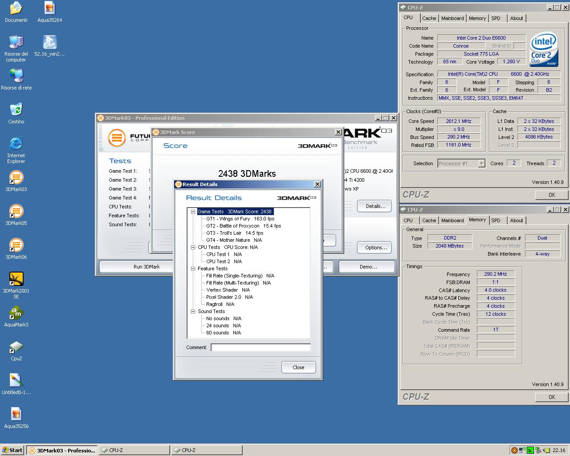Screen dimensions: 570x456
Task: Click system tray clock showing 22.16
Action: click(x=558, y=450)
